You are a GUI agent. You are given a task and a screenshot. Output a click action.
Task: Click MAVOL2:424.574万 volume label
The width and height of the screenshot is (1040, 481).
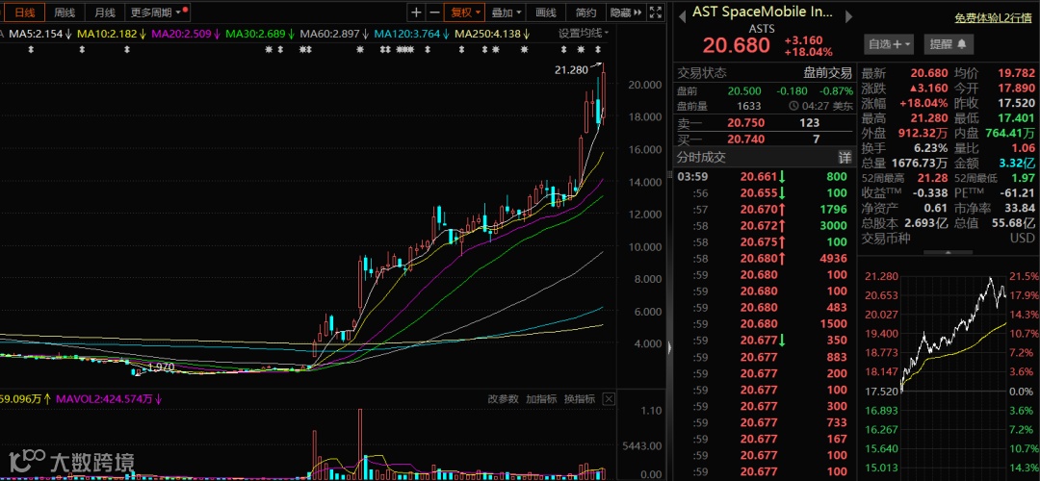point(109,399)
